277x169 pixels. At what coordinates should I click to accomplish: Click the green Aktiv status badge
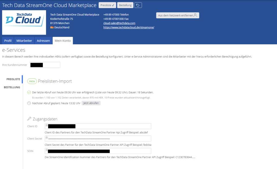[32, 81]
